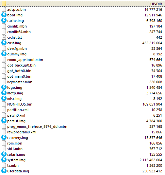This screenshot has width=165, height=175.
Task: Select the gpt_both0.bin file name
Action: point(19,71)
